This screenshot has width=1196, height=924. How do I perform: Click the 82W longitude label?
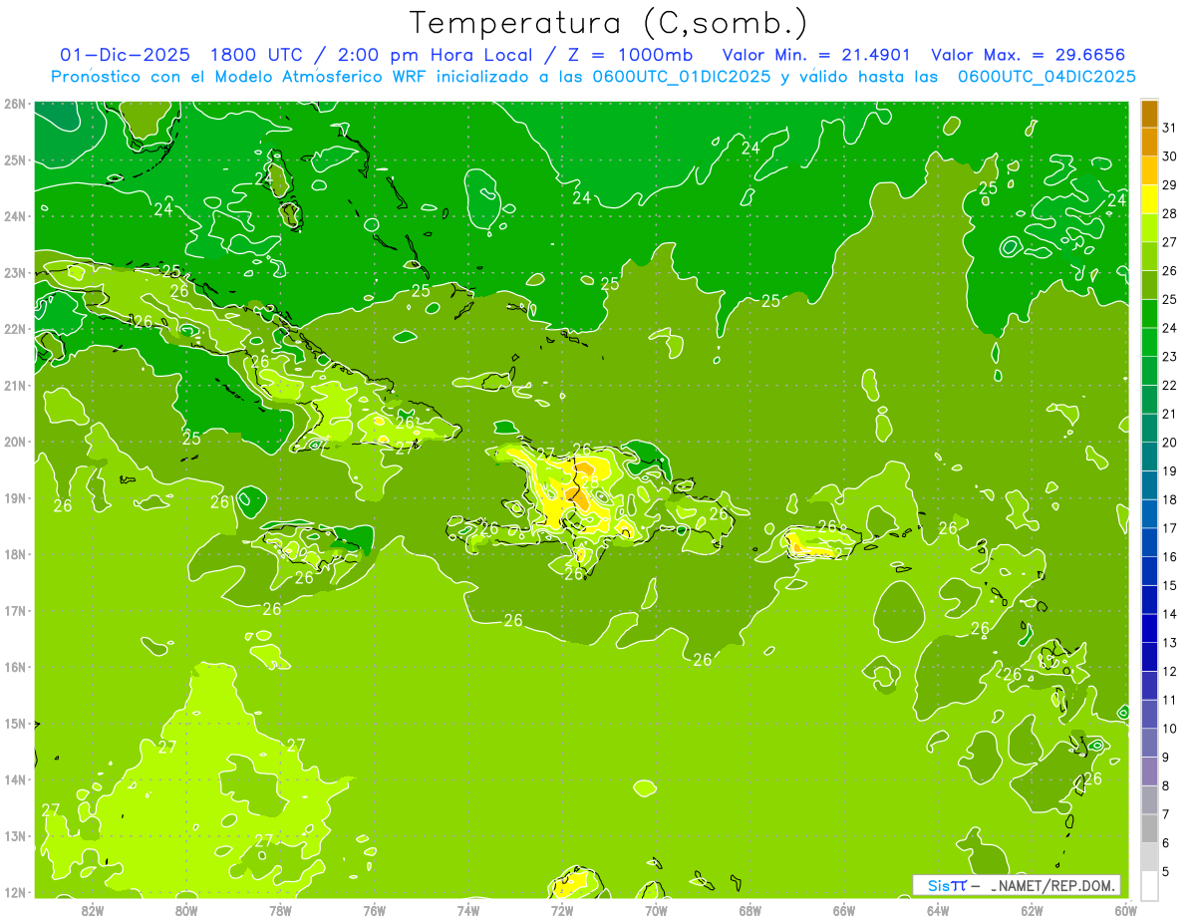click(x=93, y=910)
